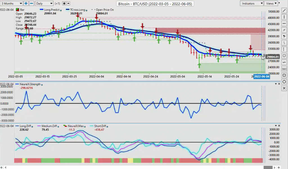
Task: Click the dot next to Medium.Diff
Action: 58,126
